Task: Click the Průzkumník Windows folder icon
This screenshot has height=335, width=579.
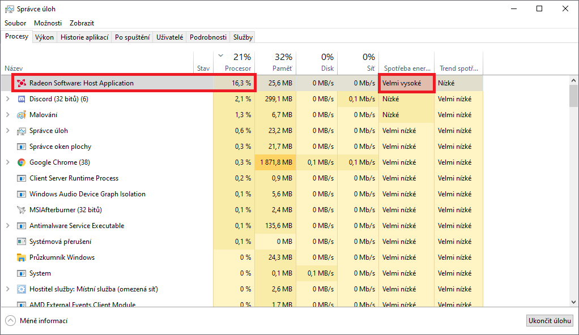Action: coord(22,257)
